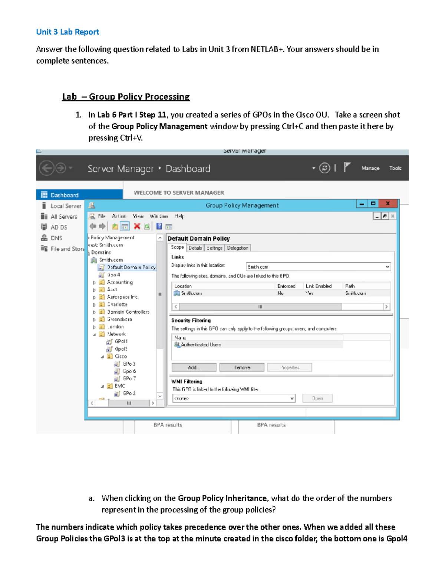Viewport: 445px width, 577px height.
Task: Open the 'Display links in this location' dropdown
Action: coord(387,266)
